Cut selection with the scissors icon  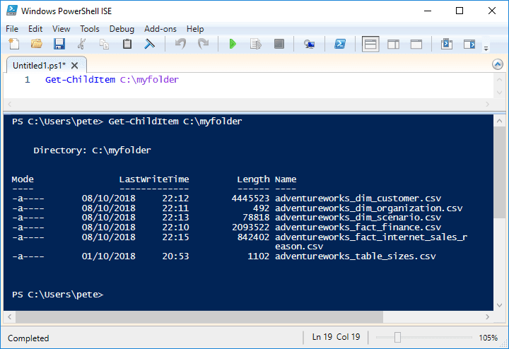pos(81,44)
